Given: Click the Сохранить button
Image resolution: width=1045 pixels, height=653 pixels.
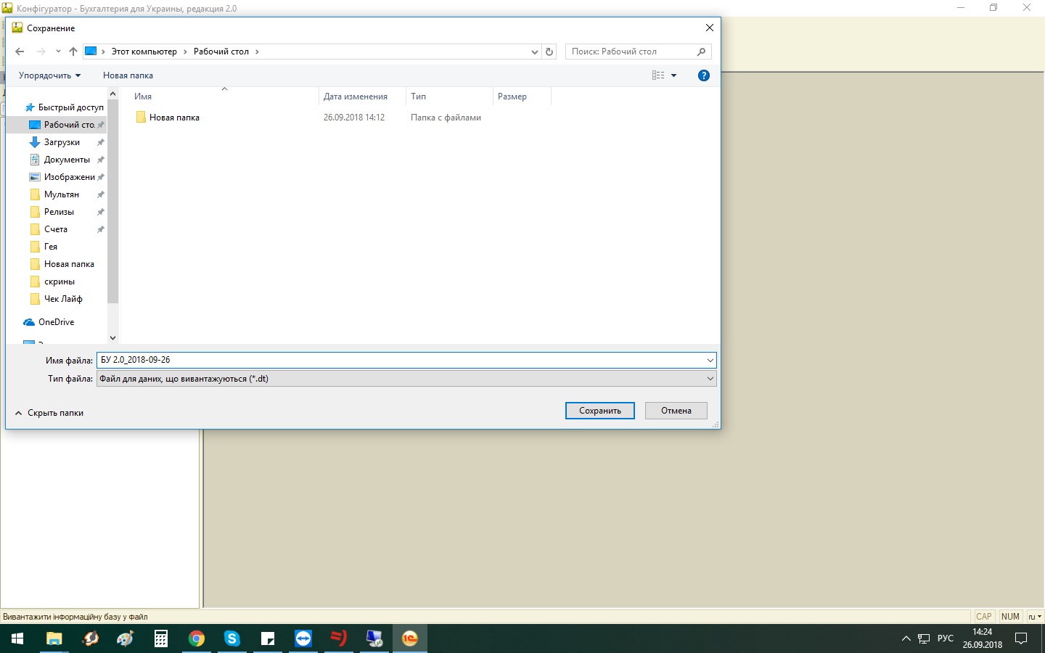Looking at the screenshot, I should [x=600, y=411].
